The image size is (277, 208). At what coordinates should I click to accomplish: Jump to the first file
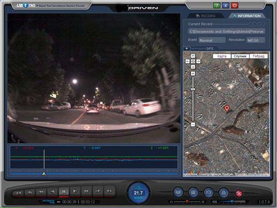tap(19, 193)
